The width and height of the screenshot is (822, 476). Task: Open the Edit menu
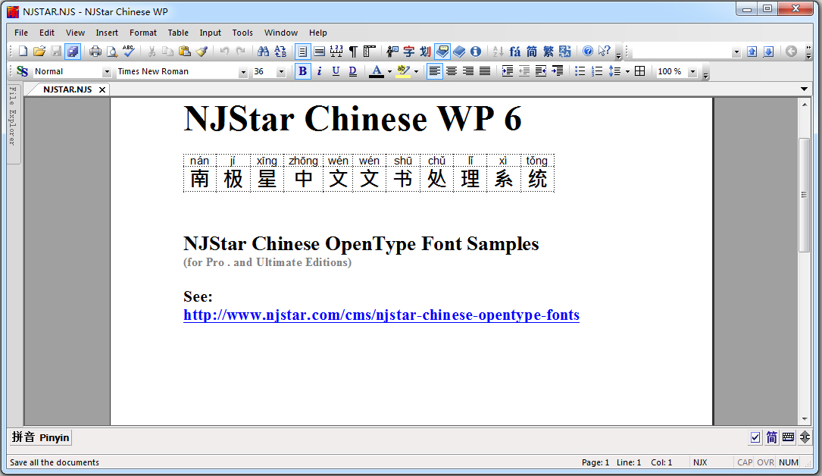pos(47,33)
